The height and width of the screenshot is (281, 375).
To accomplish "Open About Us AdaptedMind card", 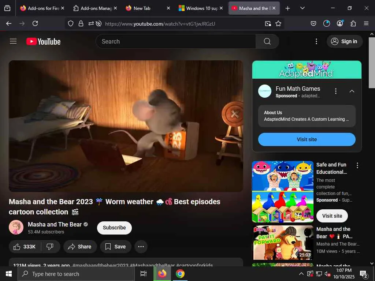I will click(307, 116).
